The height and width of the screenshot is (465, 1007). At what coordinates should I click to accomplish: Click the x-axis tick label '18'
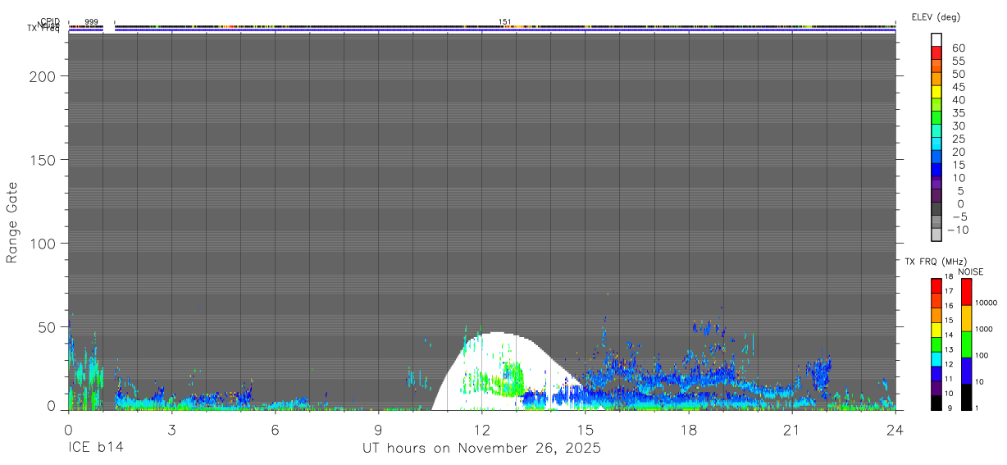[x=689, y=430]
